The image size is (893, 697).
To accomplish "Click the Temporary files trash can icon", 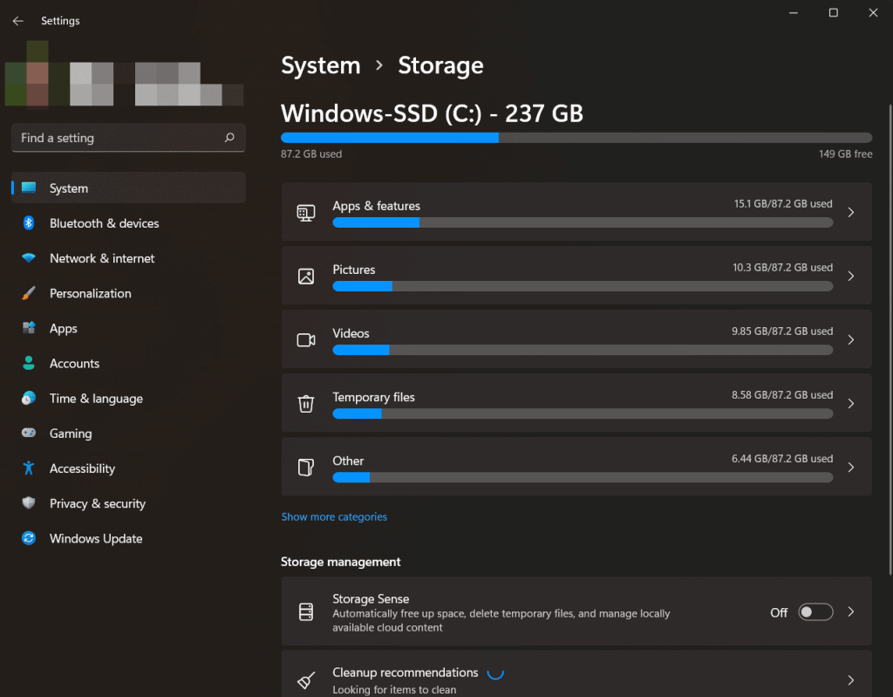I will [306, 403].
